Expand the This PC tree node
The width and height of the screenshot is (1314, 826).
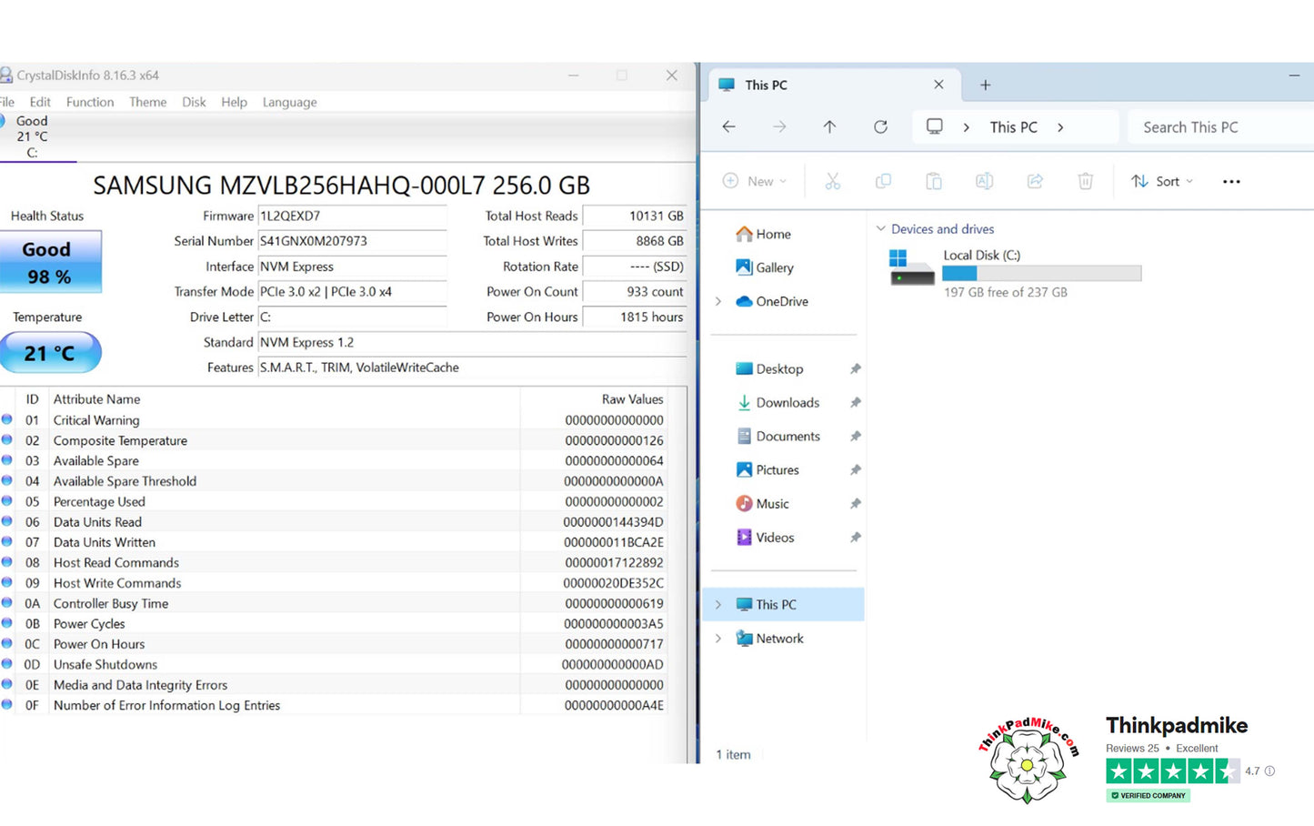(x=718, y=604)
